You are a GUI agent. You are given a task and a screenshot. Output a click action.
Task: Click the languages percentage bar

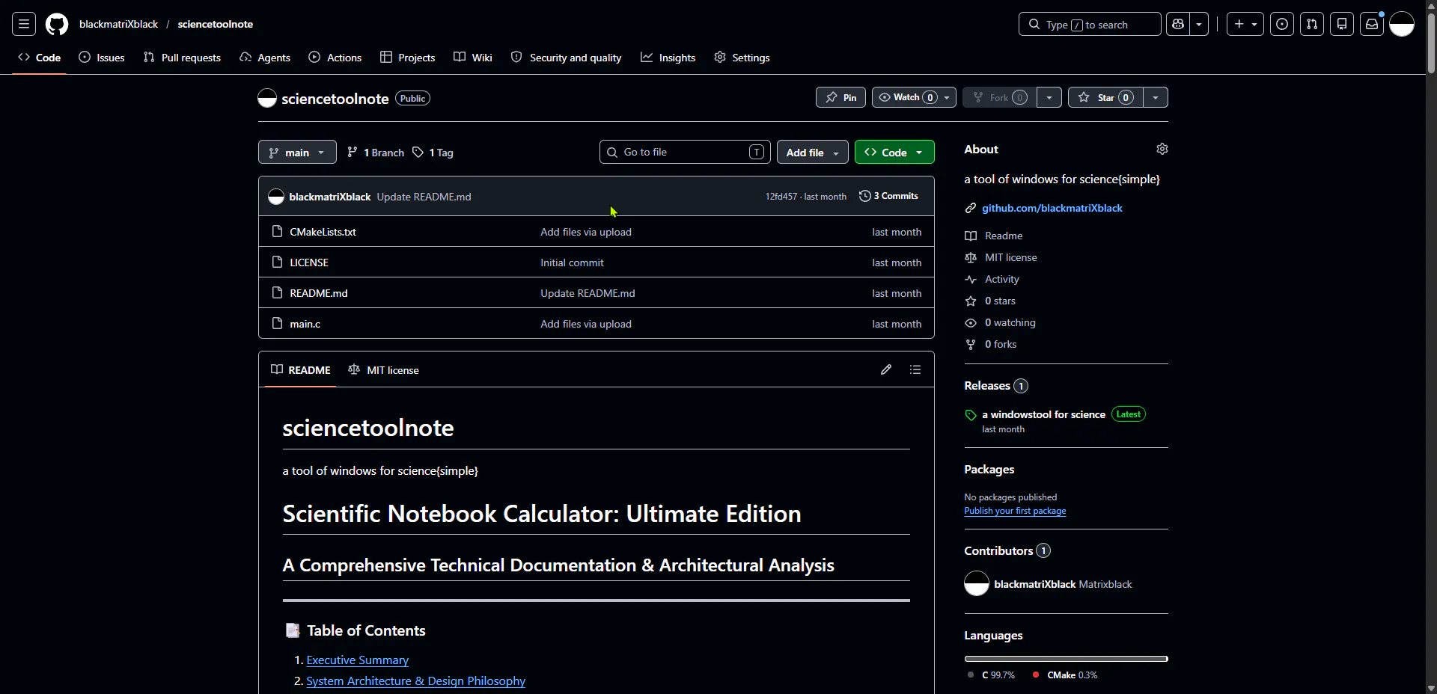click(1066, 659)
